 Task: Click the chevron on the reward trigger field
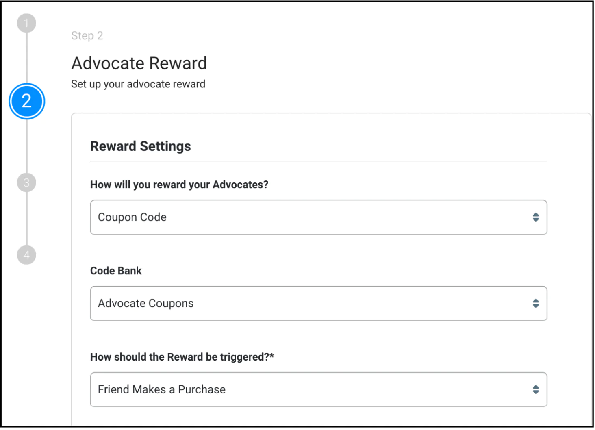536,390
